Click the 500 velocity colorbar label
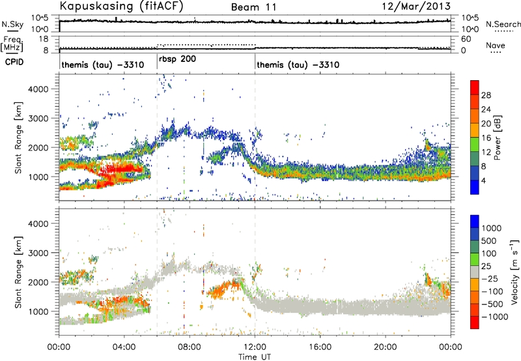 pyautogui.click(x=488, y=241)
